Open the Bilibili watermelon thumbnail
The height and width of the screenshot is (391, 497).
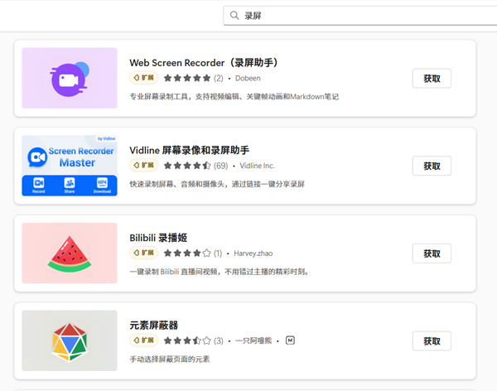(x=70, y=253)
